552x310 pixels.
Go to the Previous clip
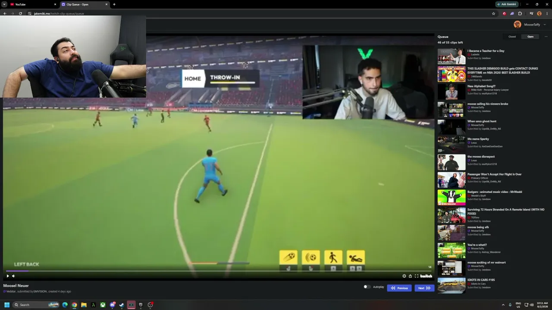click(399, 288)
